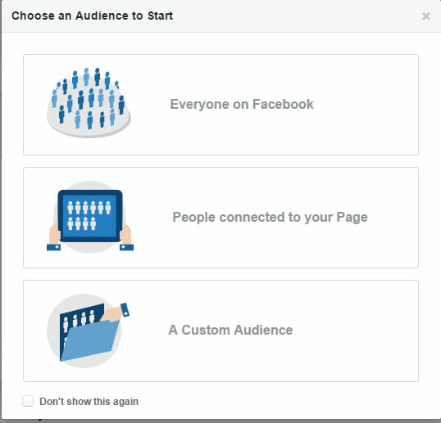Click the crowd of people icon
The width and height of the screenshot is (441, 423).
click(89, 102)
